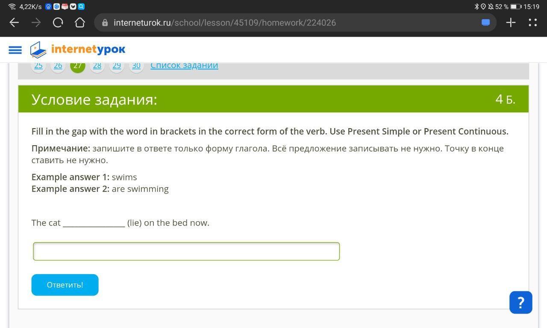Select current task number 27
The width and height of the screenshot is (547, 328).
pos(78,66)
